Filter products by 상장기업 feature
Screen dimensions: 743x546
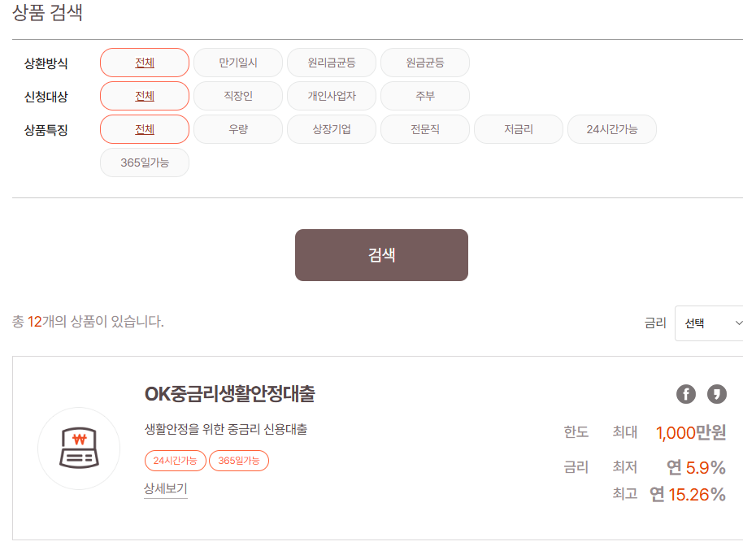(332, 129)
